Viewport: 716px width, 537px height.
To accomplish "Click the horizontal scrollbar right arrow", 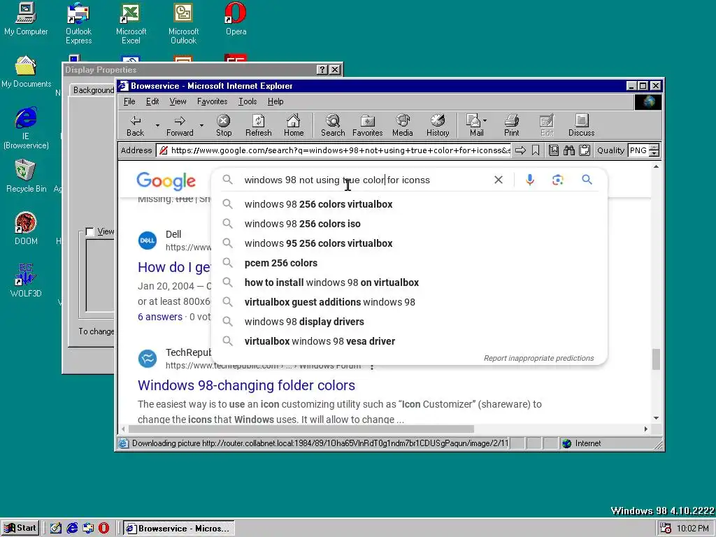I will 645,429.
